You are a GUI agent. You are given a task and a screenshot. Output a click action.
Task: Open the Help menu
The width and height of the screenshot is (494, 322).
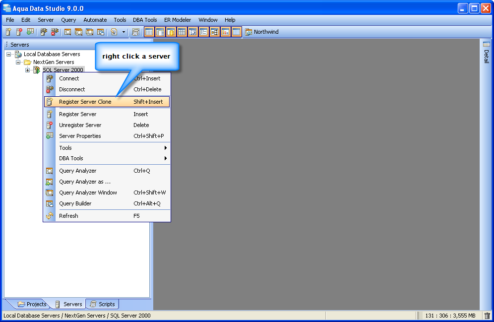pos(230,20)
